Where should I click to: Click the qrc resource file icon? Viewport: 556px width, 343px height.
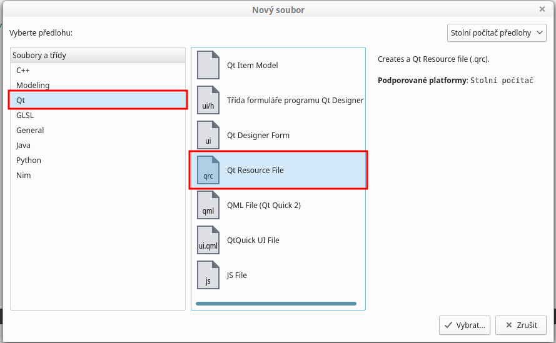pos(208,170)
